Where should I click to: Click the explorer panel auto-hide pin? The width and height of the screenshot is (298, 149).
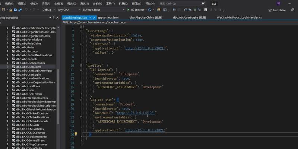pos(54,18)
